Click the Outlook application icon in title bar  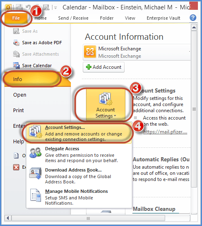(x=8, y=7)
